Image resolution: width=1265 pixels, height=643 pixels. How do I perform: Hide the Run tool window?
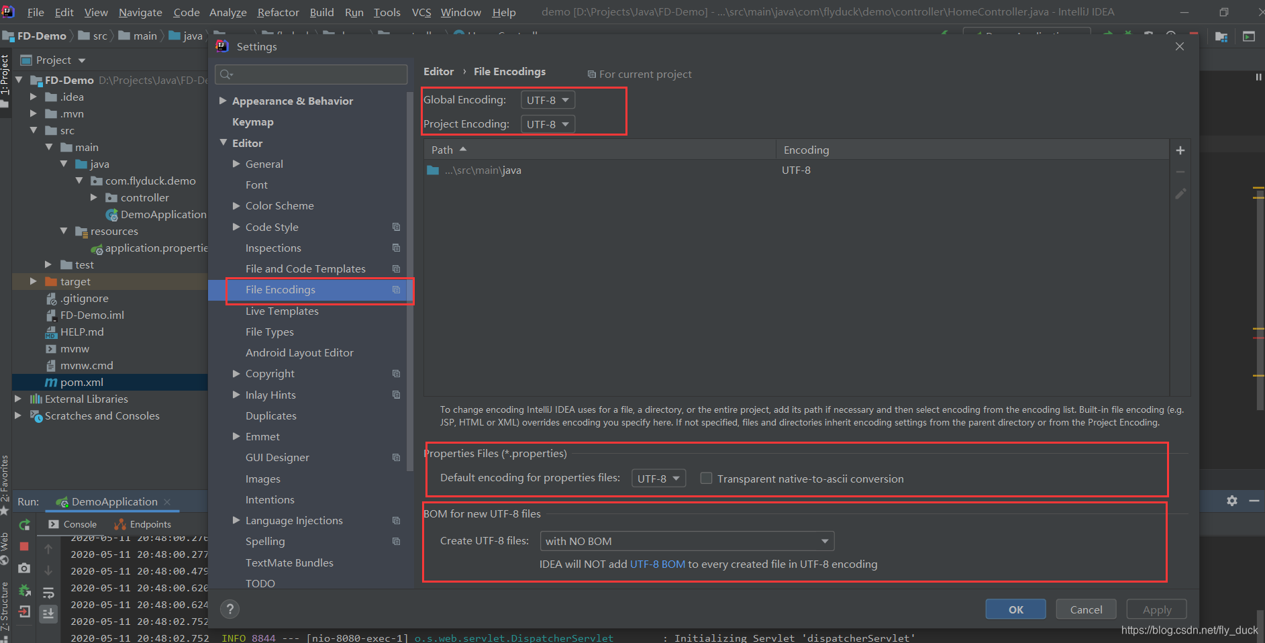[1254, 501]
